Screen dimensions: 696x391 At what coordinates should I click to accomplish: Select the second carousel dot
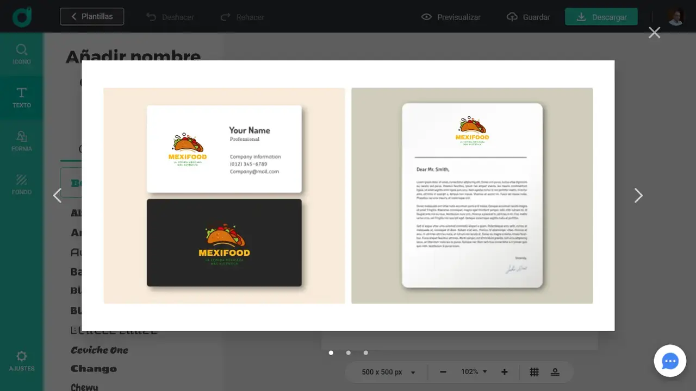pyautogui.click(x=348, y=353)
